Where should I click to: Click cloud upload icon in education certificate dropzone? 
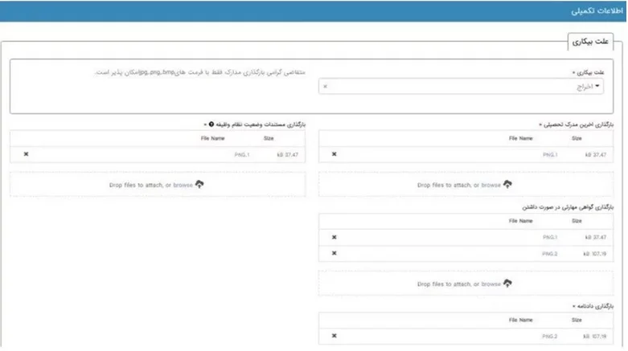(507, 185)
